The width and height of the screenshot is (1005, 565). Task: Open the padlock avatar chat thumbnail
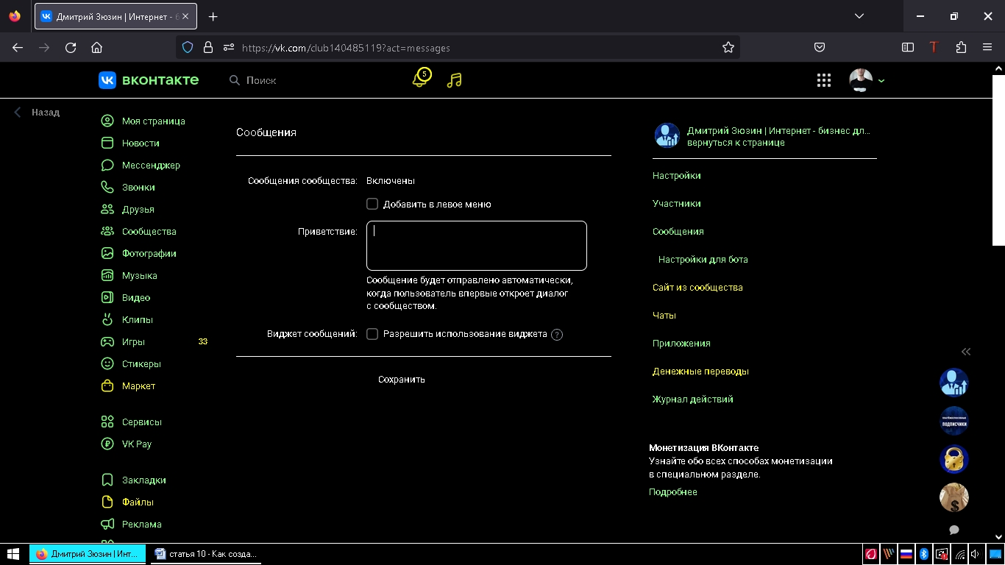pos(954,460)
